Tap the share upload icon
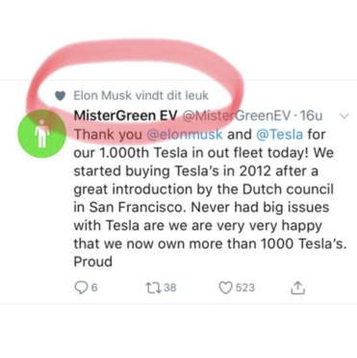 (x=297, y=288)
